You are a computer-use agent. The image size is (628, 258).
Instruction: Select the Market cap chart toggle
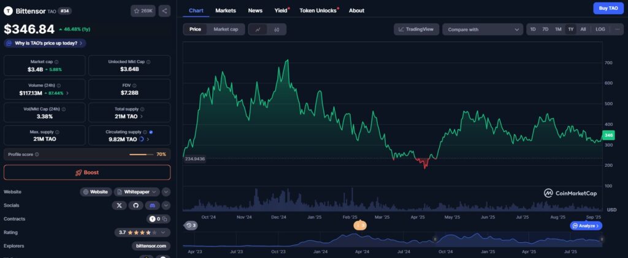point(226,29)
